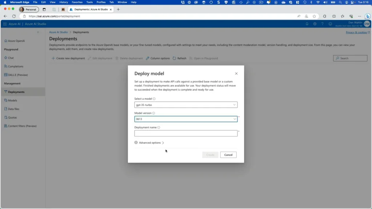Click the Cancel button
This screenshot has width=372, height=209.
click(x=228, y=155)
